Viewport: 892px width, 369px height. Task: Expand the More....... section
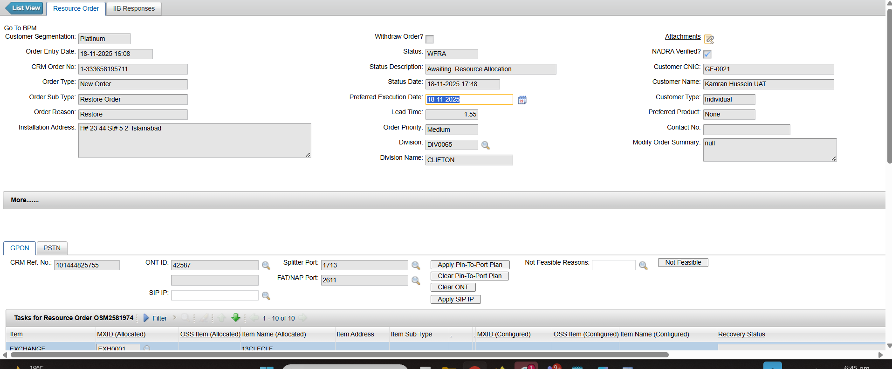25,200
